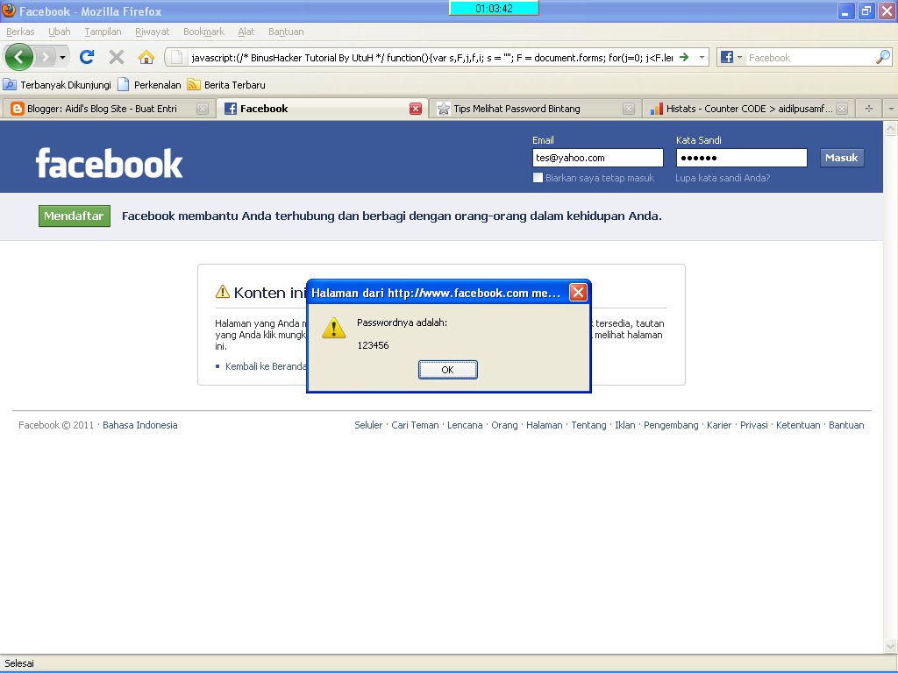The height and width of the screenshot is (673, 898).
Task: Close the alert dialog with the red X
Action: [578, 293]
